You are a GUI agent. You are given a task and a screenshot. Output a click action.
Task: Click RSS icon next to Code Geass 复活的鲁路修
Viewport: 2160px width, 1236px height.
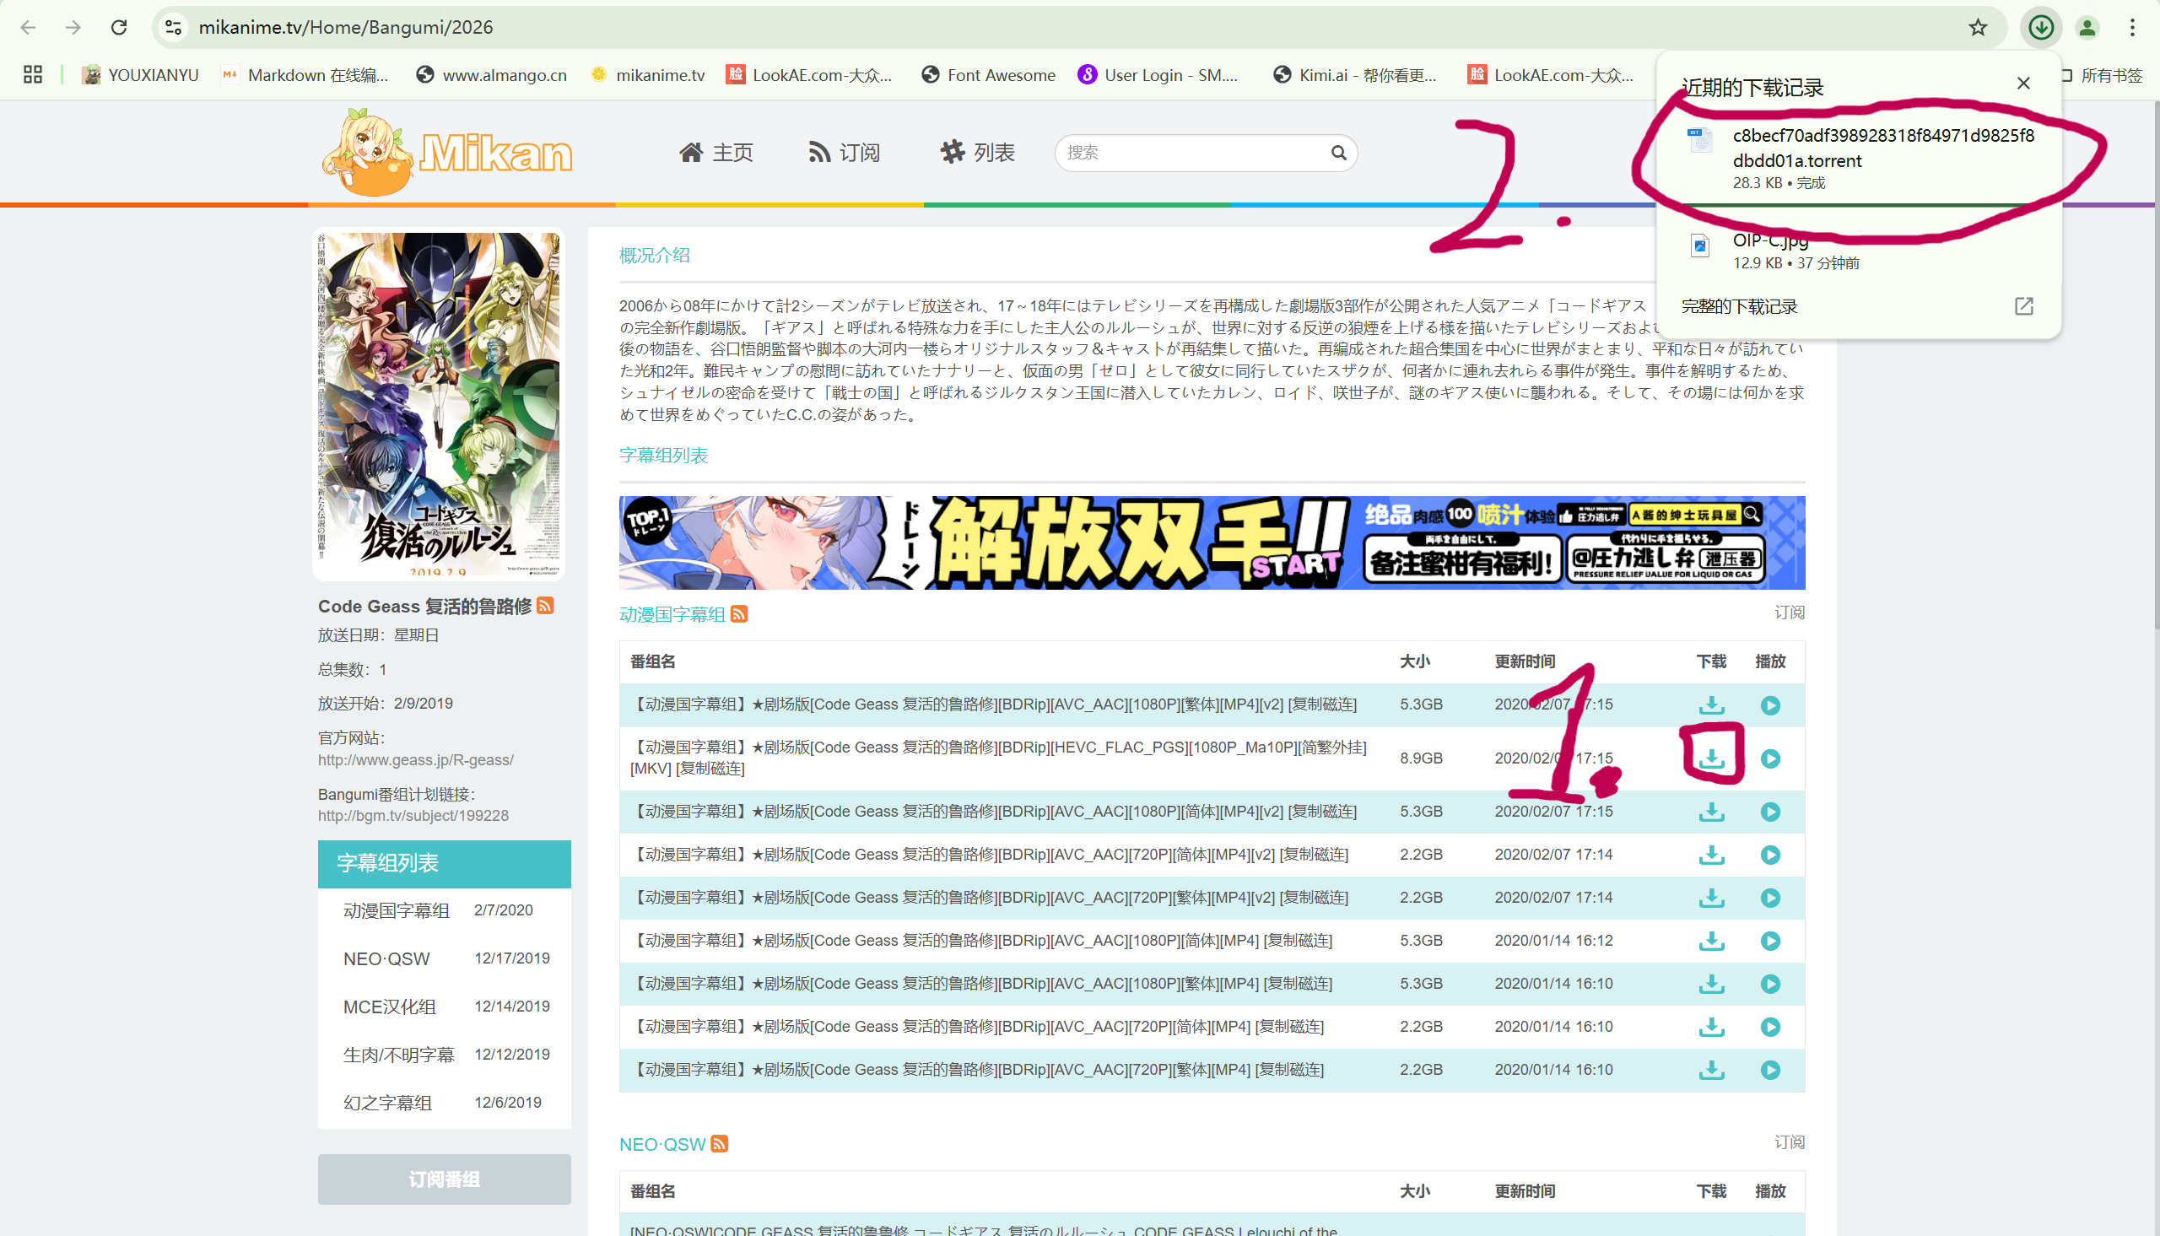(545, 605)
